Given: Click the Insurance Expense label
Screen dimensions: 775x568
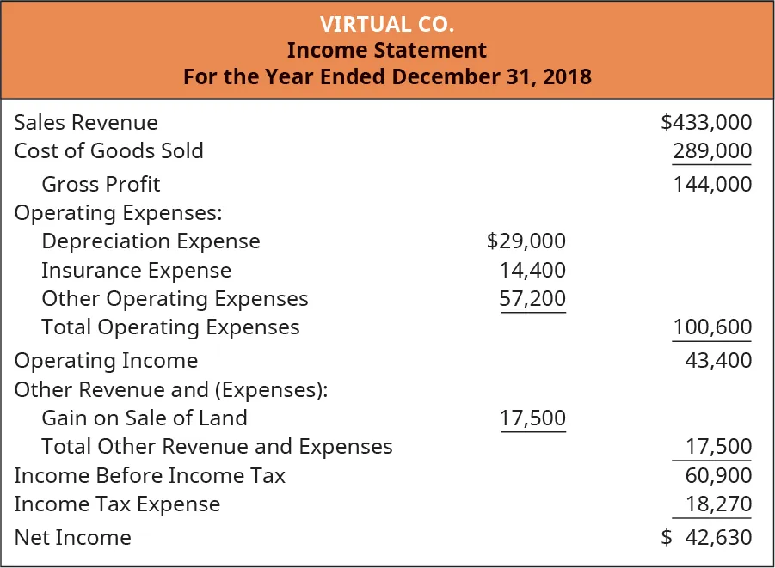Looking at the screenshot, I should 136,271.
